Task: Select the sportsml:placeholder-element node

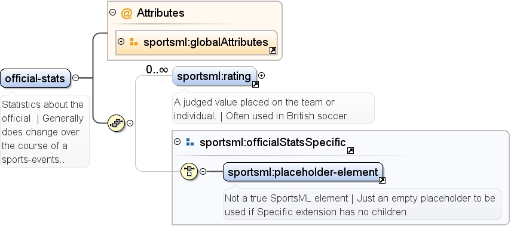Action: coord(303,172)
